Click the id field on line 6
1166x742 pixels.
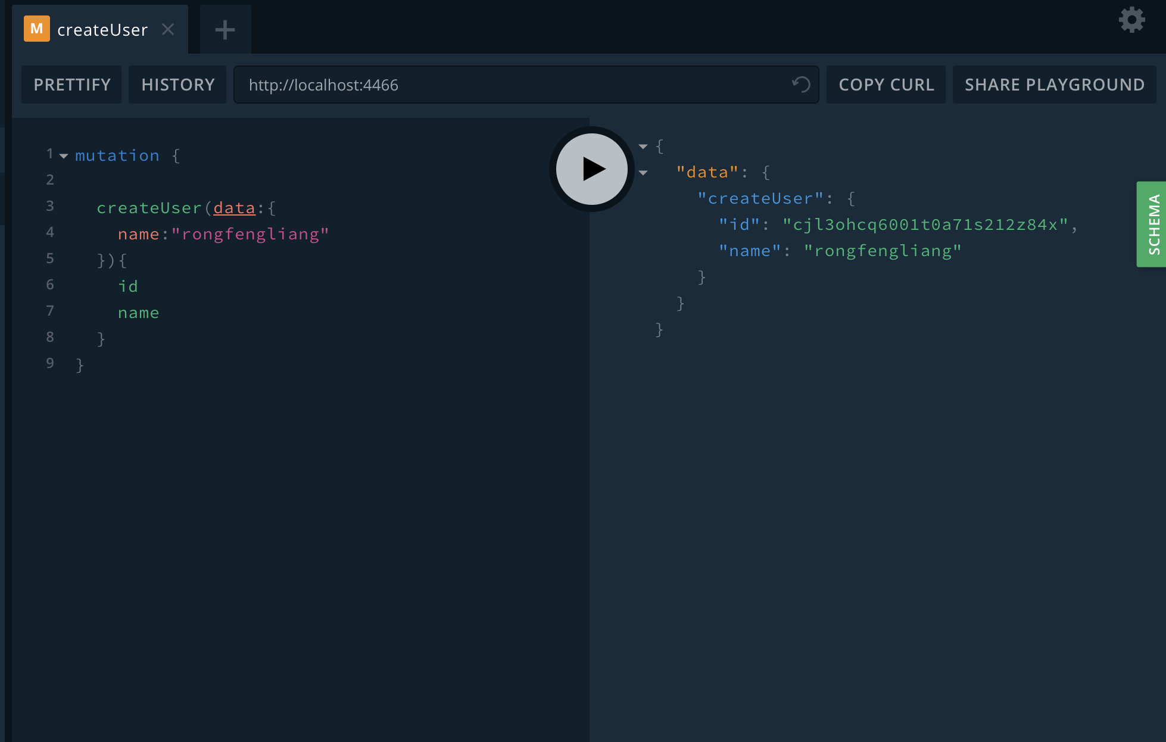[127, 286]
